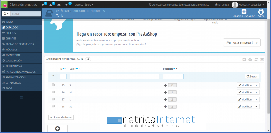Click the move handle for row S
Screen dimensions: 271x133
pos(165,85)
